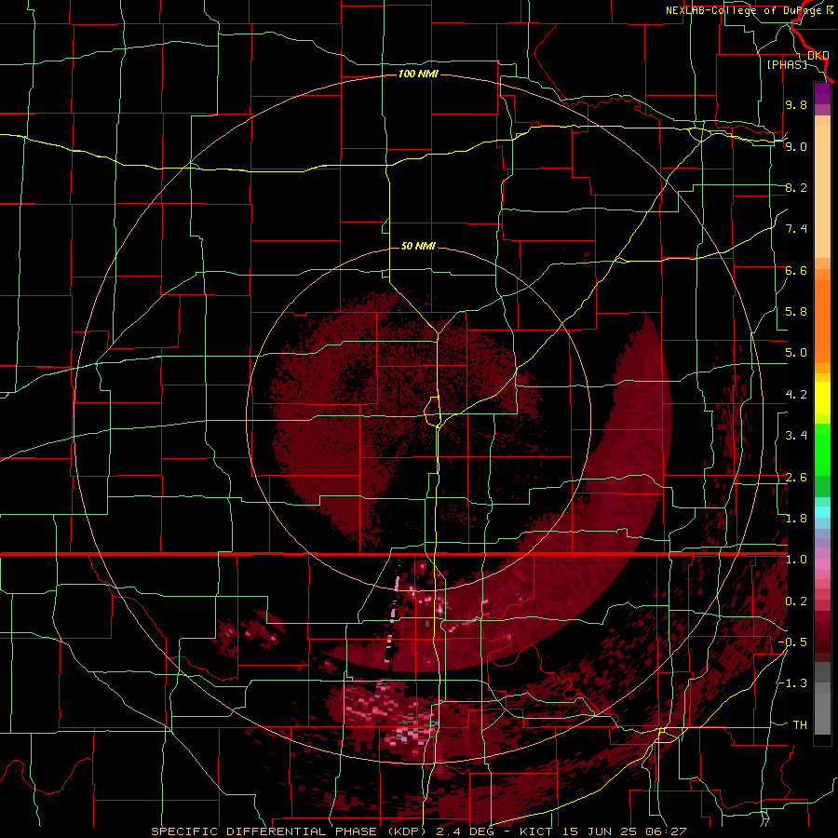Click the 1.8 legend value
The height and width of the screenshot is (838, 838).
[x=796, y=519]
